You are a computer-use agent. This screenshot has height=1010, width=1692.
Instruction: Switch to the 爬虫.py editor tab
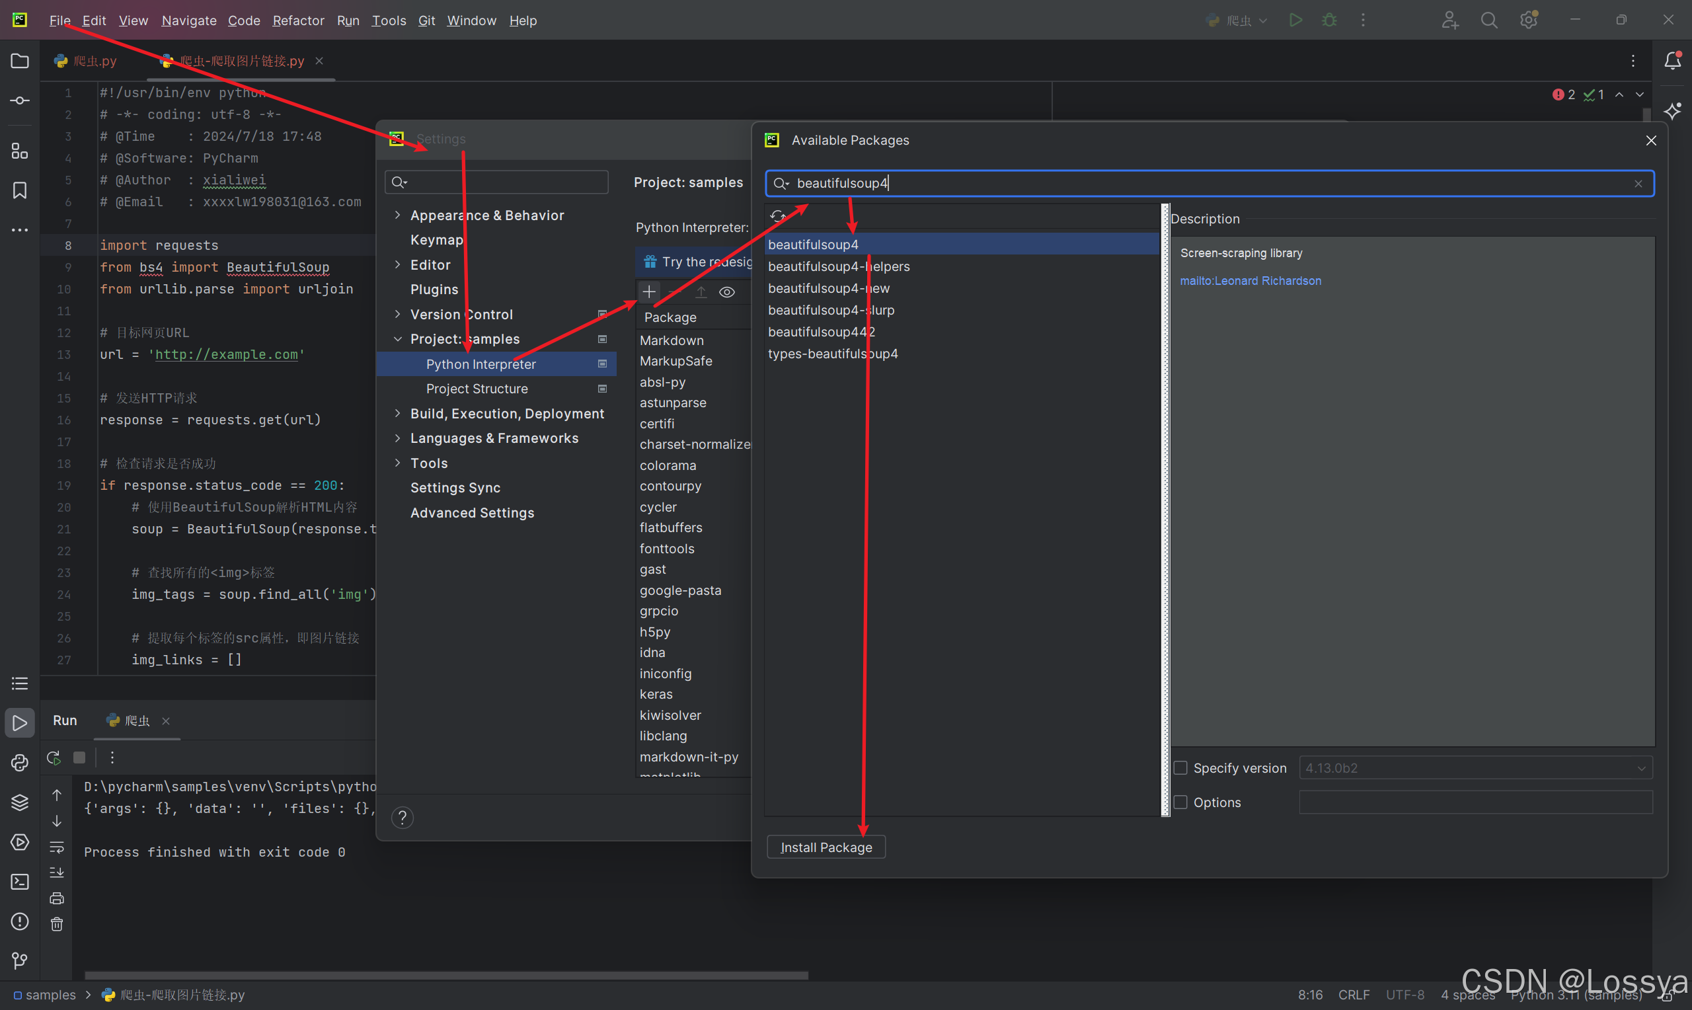(86, 61)
